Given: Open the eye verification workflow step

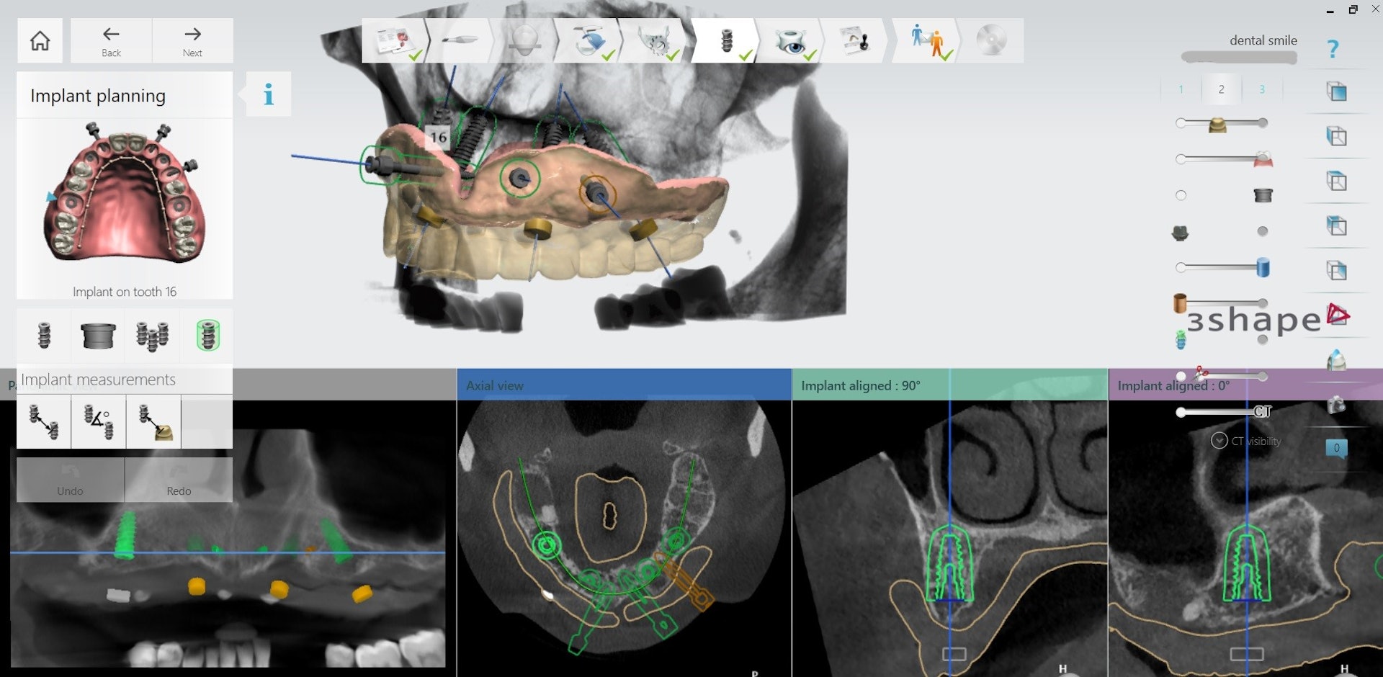Looking at the screenshot, I should pyautogui.click(x=791, y=41).
